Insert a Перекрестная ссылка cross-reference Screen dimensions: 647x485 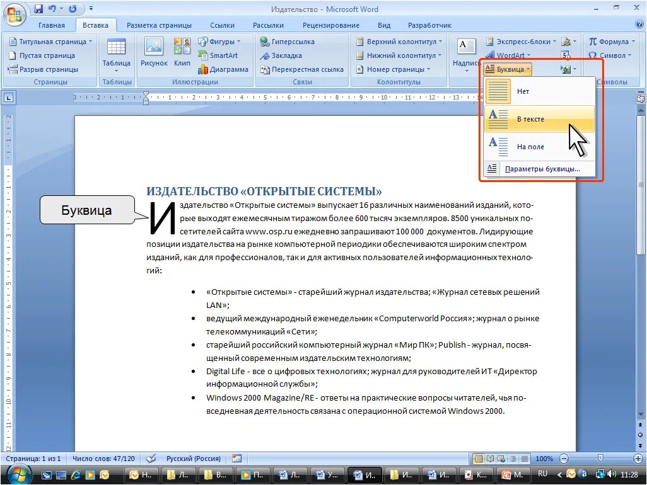[301, 69]
